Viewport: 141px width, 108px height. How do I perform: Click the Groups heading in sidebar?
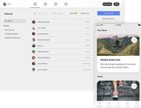6,26
